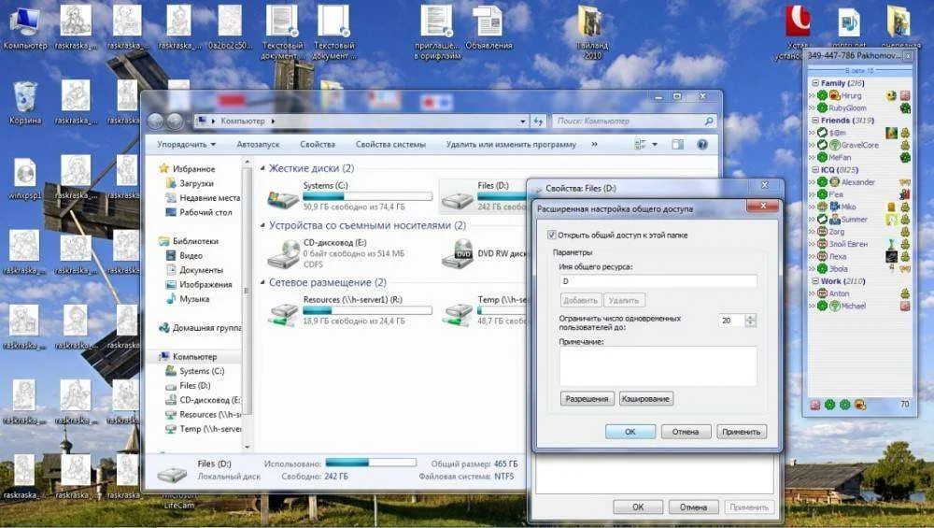Toggle the preview pane icon in Explorer
The image size is (934, 528).
677,144
